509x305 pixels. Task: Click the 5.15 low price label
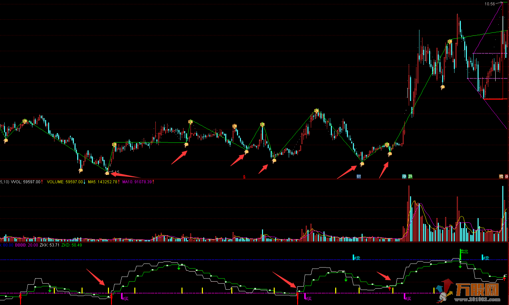[115, 172]
